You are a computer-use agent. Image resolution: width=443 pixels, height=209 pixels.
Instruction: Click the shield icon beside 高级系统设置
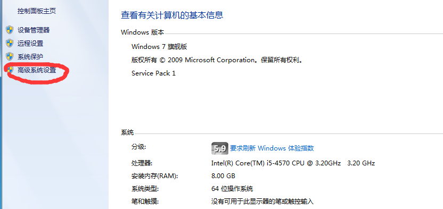(x=10, y=70)
